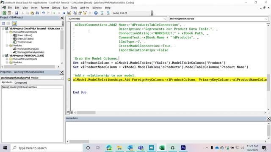Toggle Folders in the Project panel
Image resolution: width=271 pixels, height=152 pixels.
click(x=14, y=23)
